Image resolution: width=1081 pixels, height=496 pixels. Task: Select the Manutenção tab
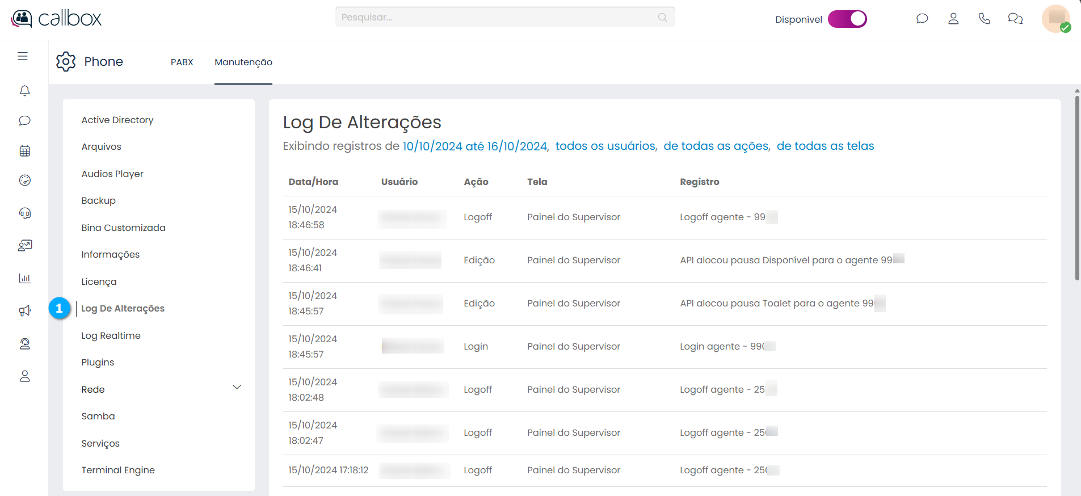(243, 62)
